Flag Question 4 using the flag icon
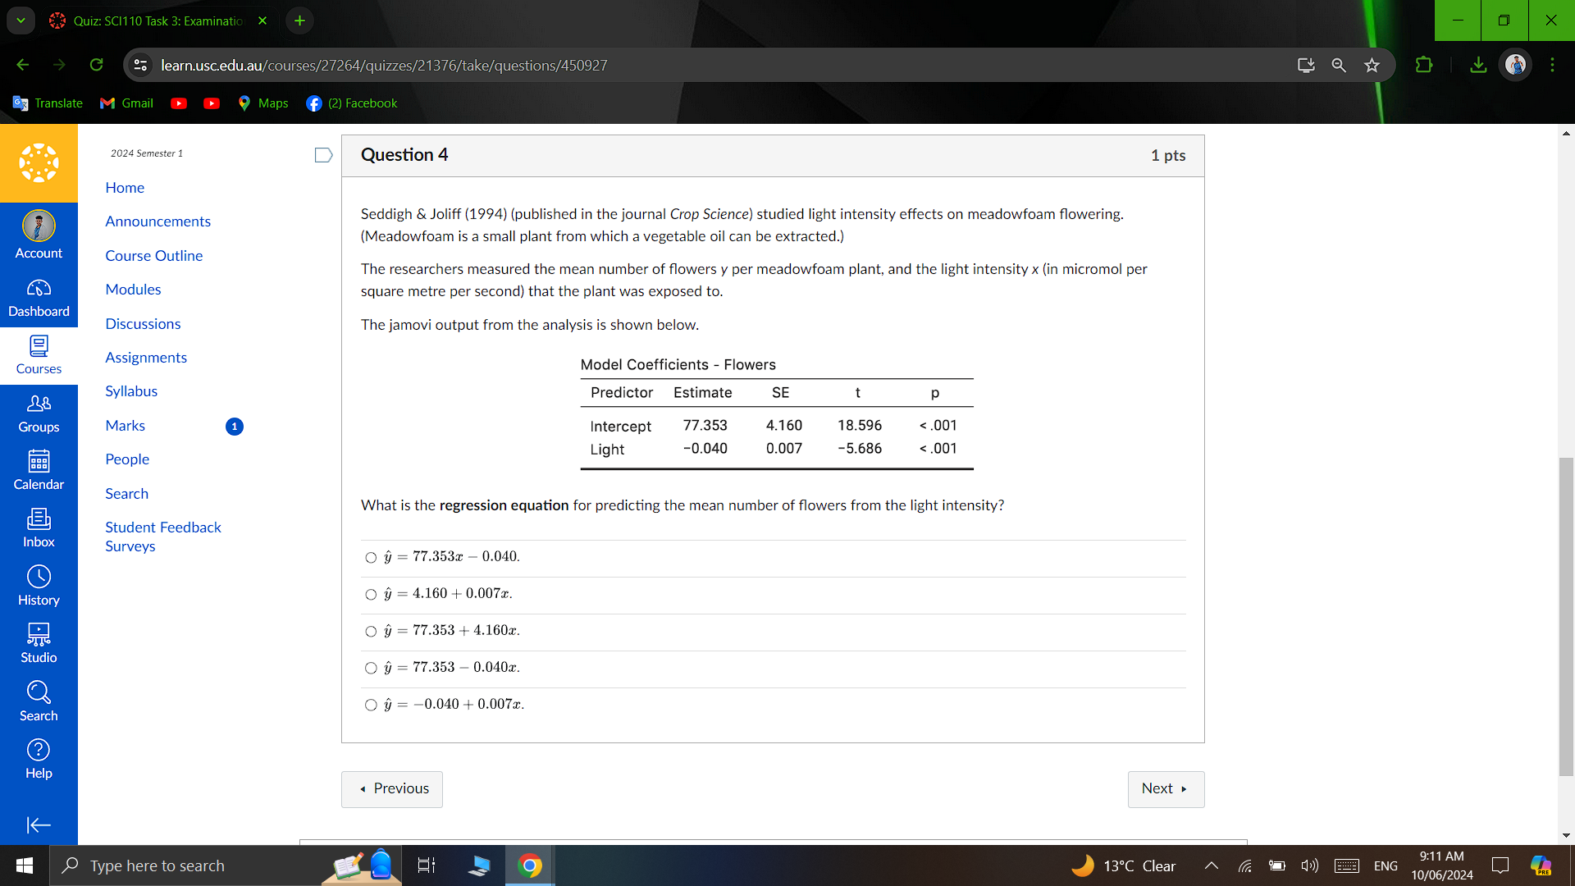This screenshot has width=1575, height=886. (322, 154)
